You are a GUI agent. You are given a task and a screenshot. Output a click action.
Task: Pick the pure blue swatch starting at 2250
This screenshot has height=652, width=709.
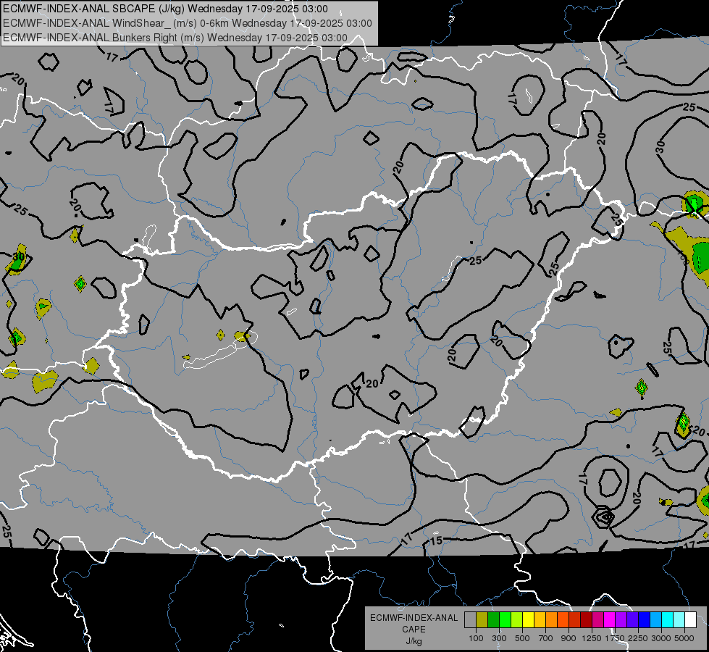[645, 620]
